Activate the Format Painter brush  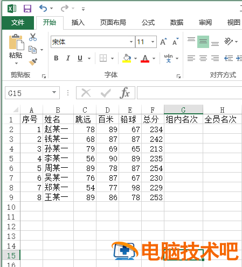pos(33,61)
